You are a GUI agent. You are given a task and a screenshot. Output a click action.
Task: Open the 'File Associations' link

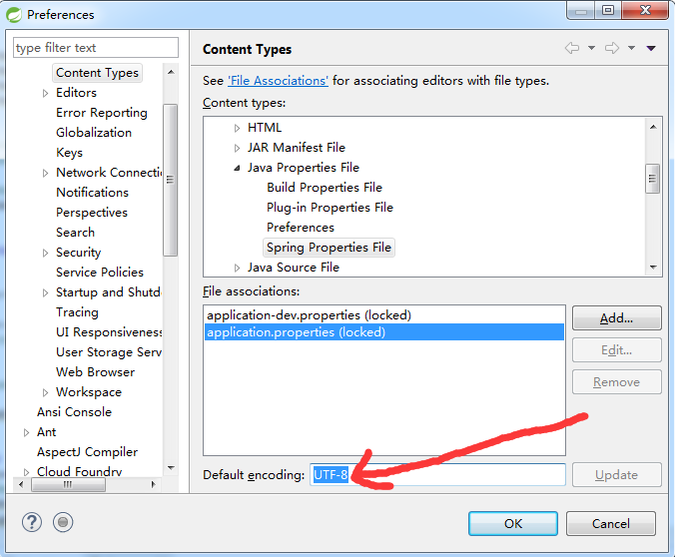click(278, 81)
